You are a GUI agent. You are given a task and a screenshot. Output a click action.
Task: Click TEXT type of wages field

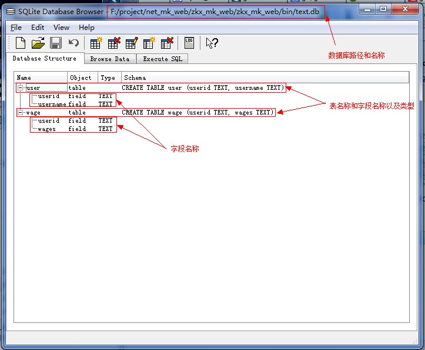105,129
